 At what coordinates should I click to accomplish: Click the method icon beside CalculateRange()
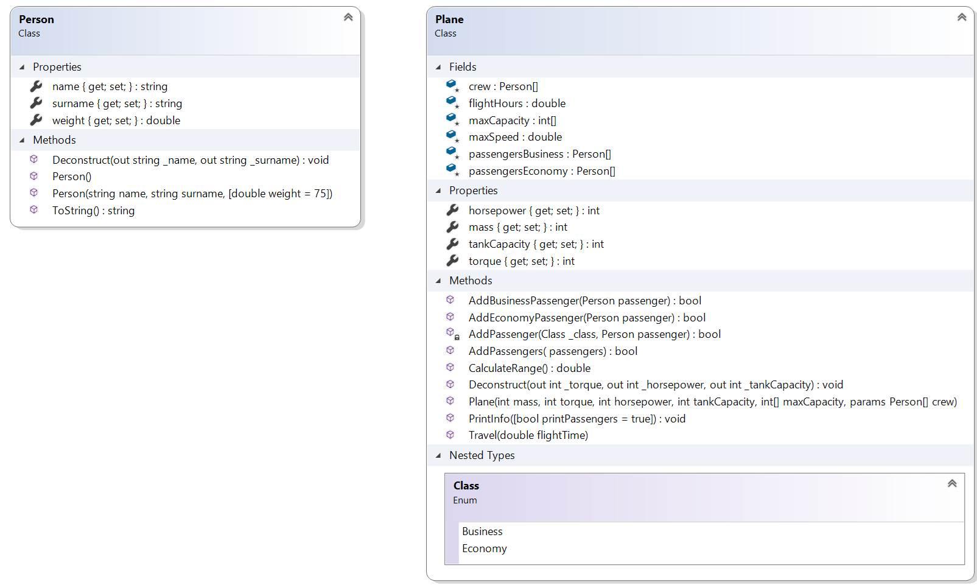pyautogui.click(x=450, y=368)
